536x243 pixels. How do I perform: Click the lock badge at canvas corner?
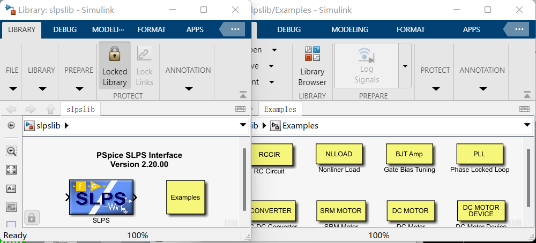click(x=32, y=217)
